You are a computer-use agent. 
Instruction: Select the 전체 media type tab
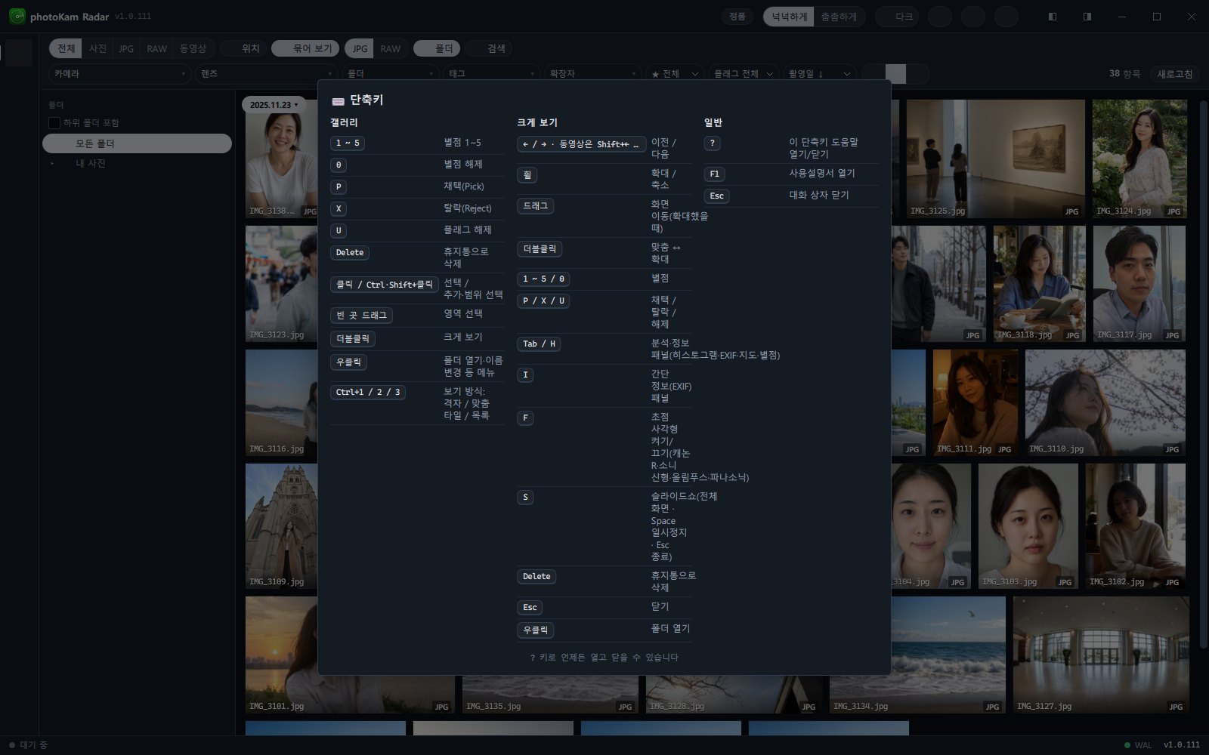click(x=66, y=48)
